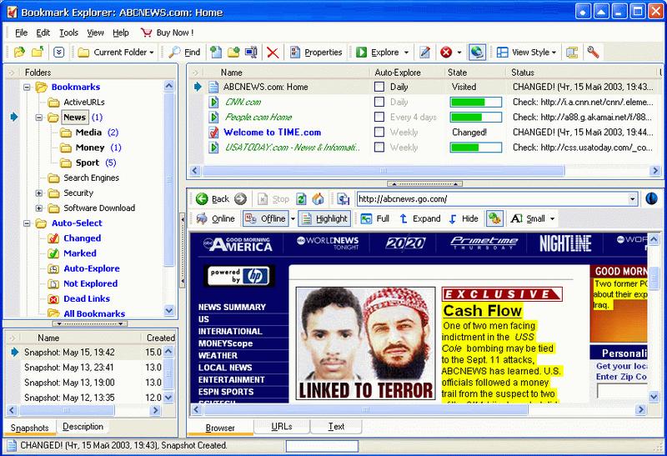Click the gray Forward arrow icon
This screenshot has width=667, height=456.
coord(241,198)
